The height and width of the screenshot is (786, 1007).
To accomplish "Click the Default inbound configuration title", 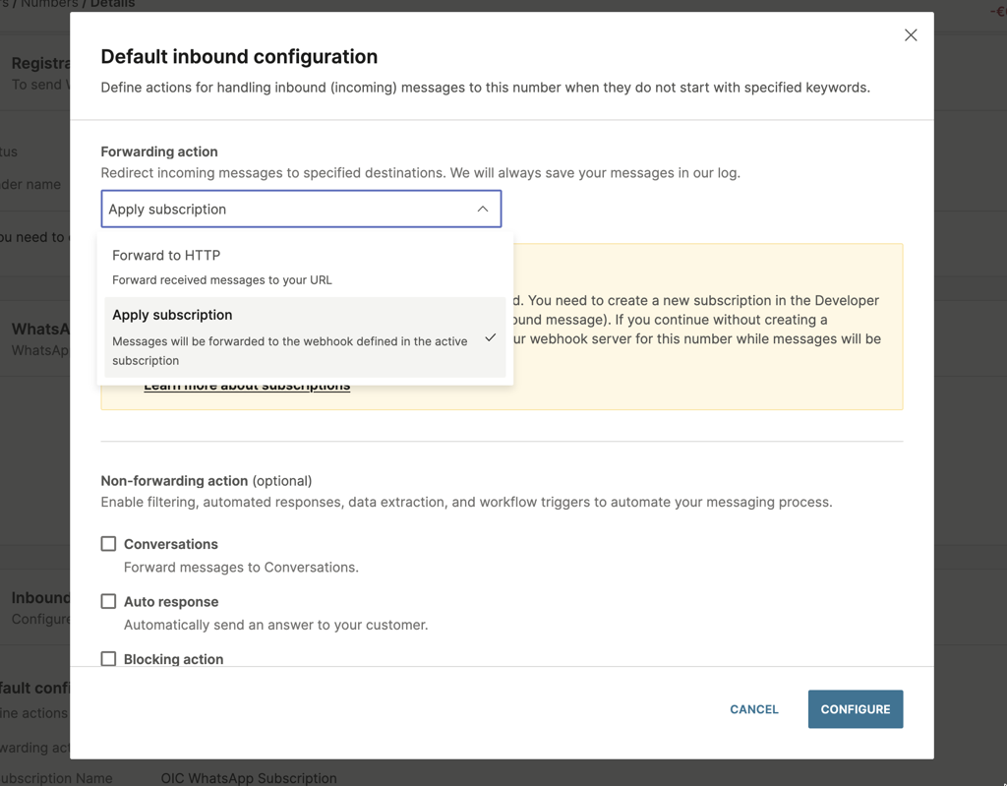I will [x=239, y=56].
